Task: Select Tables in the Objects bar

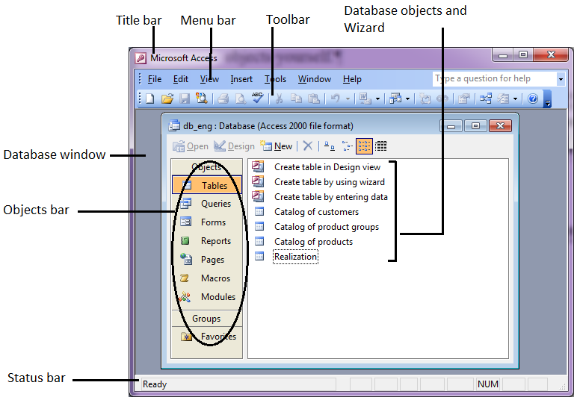Action: pyautogui.click(x=206, y=185)
